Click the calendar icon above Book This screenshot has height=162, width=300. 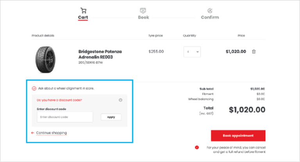coord(143,11)
